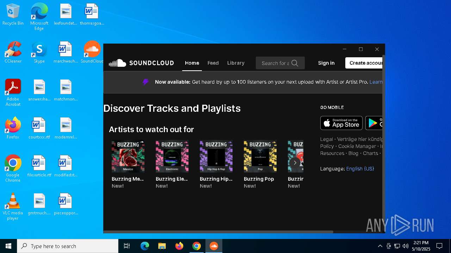451x253 pixels.
Task: Open the volume control in system tray
Action: click(406, 246)
